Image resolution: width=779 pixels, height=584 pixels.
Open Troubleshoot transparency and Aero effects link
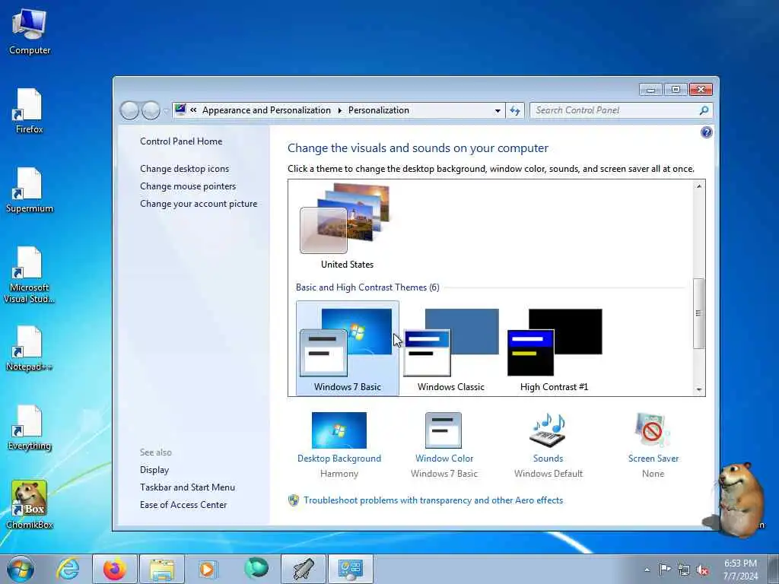[433, 500]
